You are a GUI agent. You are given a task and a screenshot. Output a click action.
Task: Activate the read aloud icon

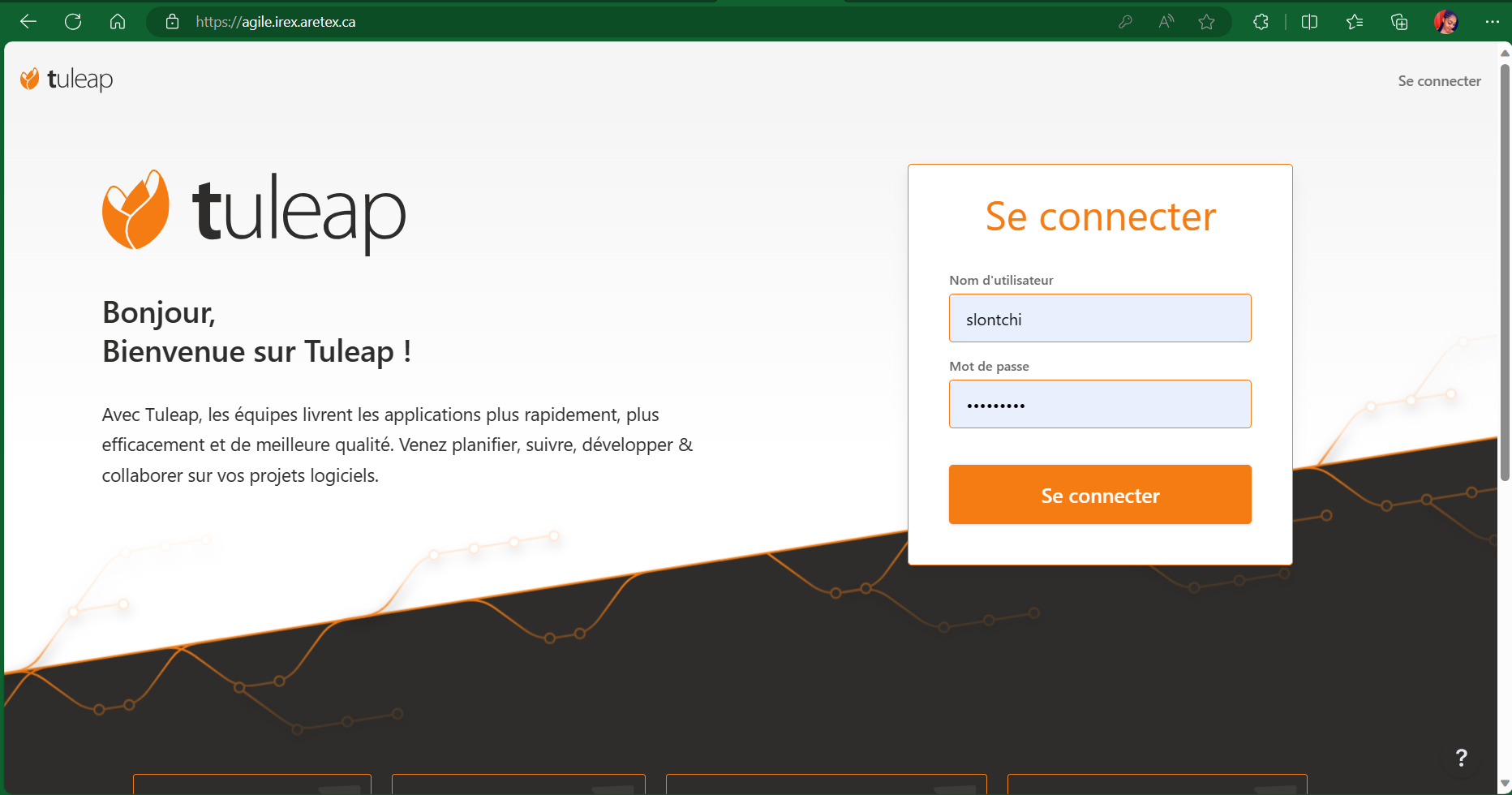(1166, 22)
